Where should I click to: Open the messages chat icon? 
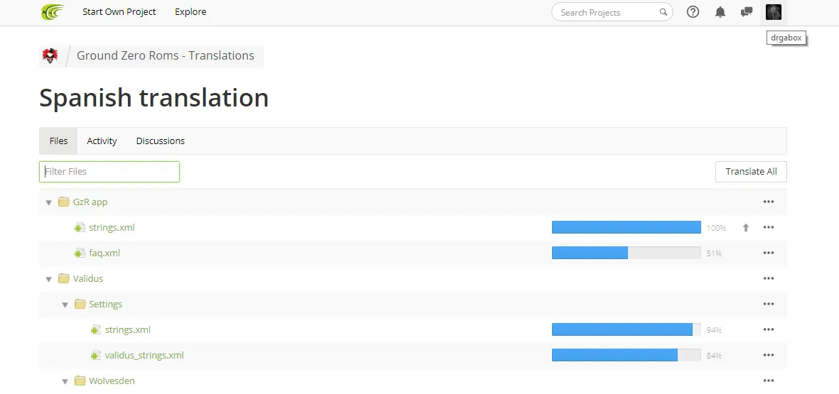(747, 12)
